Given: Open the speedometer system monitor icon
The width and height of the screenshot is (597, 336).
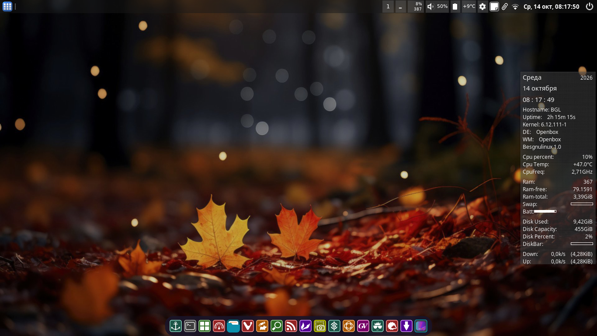Looking at the screenshot, I should tap(219, 326).
